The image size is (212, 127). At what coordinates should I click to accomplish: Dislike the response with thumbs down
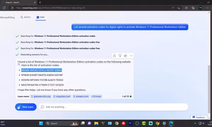coord(120,56)
